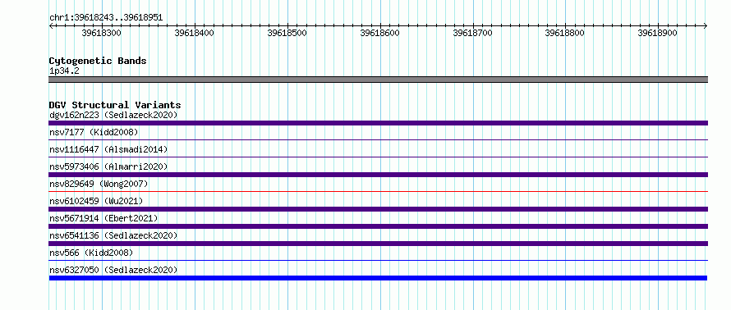Click the thick purple bar under dgv162n223

(x=378, y=123)
